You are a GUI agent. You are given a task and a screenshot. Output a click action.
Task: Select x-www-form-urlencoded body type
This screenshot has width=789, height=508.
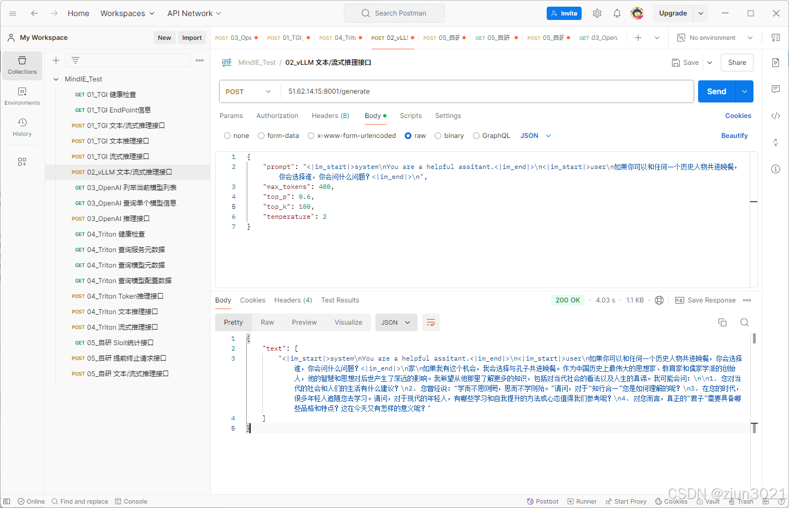click(x=311, y=136)
